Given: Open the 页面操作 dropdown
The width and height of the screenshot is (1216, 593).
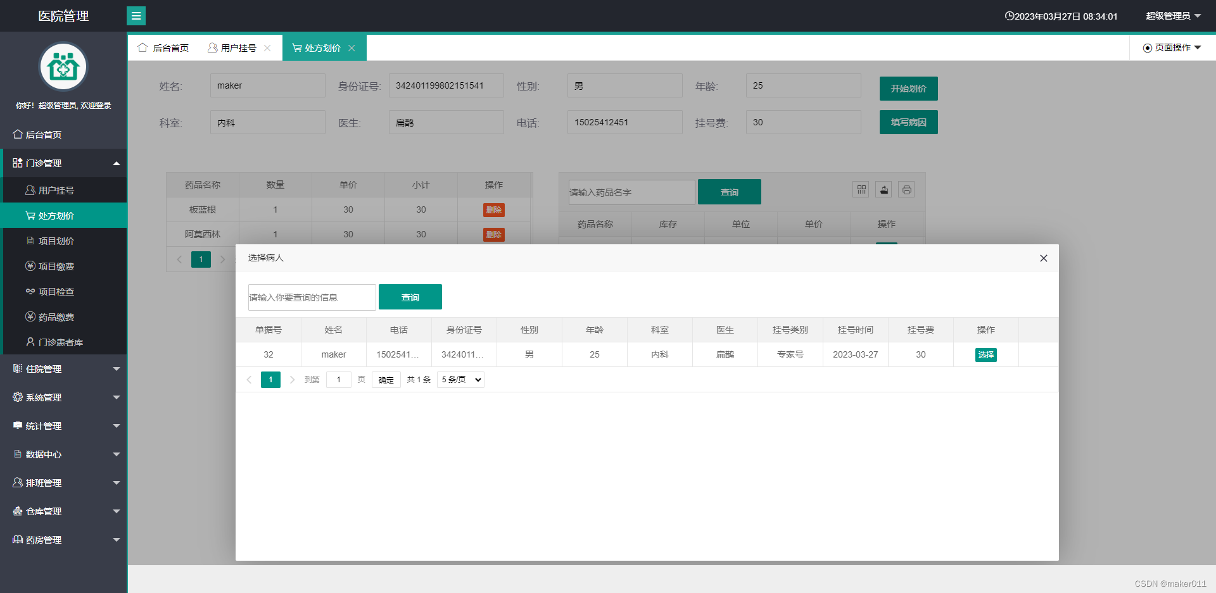Looking at the screenshot, I should pos(1172,47).
